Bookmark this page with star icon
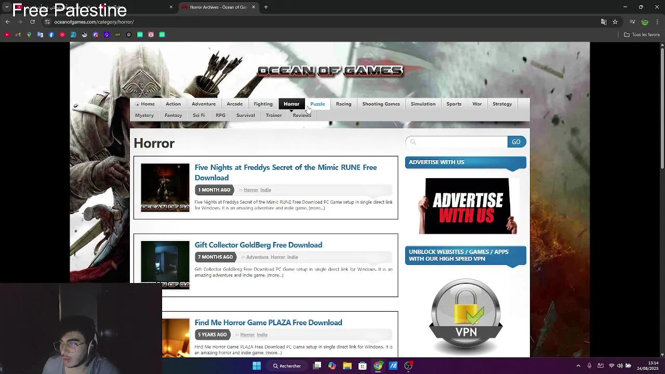The image size is (665, 374). pyautogui.click(x=615, y=22)
